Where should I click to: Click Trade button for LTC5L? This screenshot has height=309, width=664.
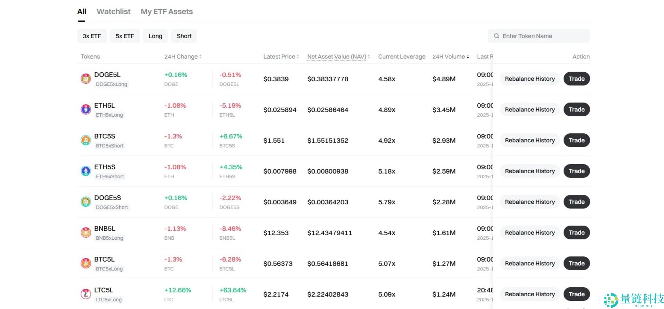(577, 294)
